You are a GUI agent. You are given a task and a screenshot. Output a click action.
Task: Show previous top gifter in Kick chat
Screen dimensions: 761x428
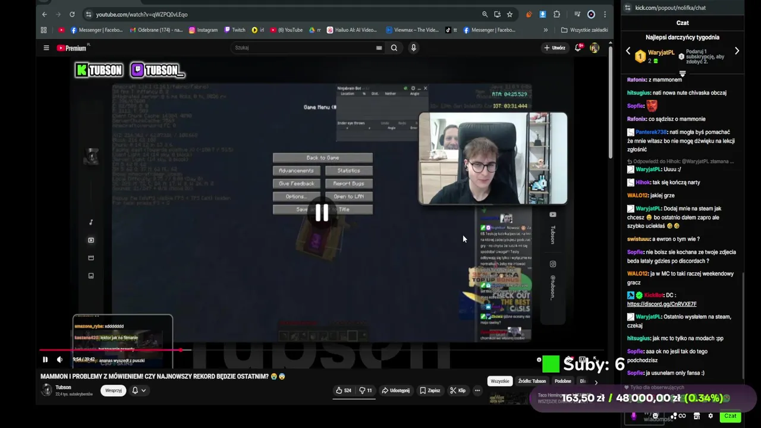pos(628,51)
